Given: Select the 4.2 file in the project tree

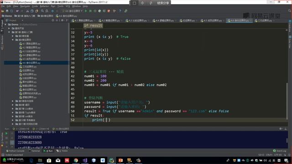Looking at the screenshot, I should click(x=30, y=47).
